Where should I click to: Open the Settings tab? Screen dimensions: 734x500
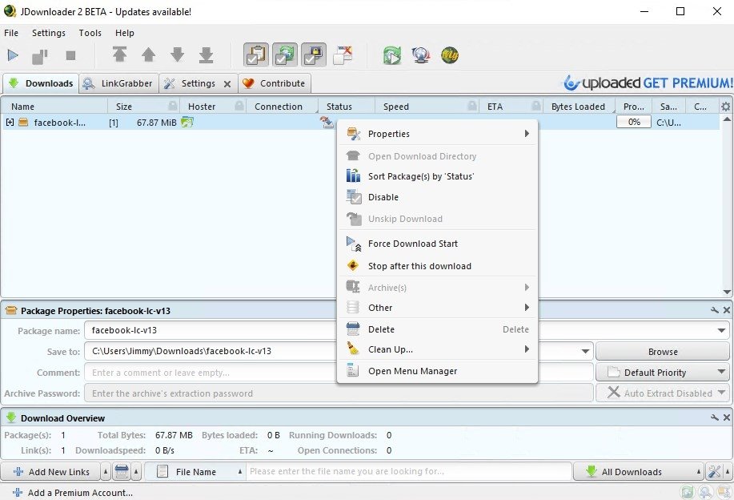click(198, 83)
